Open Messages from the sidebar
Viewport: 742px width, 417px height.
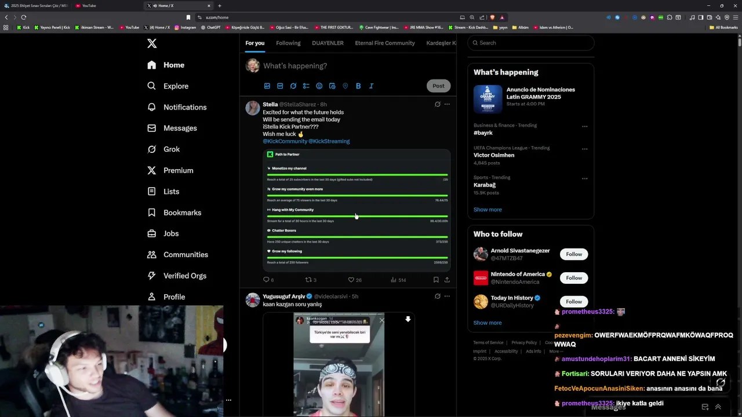(172, 128)
